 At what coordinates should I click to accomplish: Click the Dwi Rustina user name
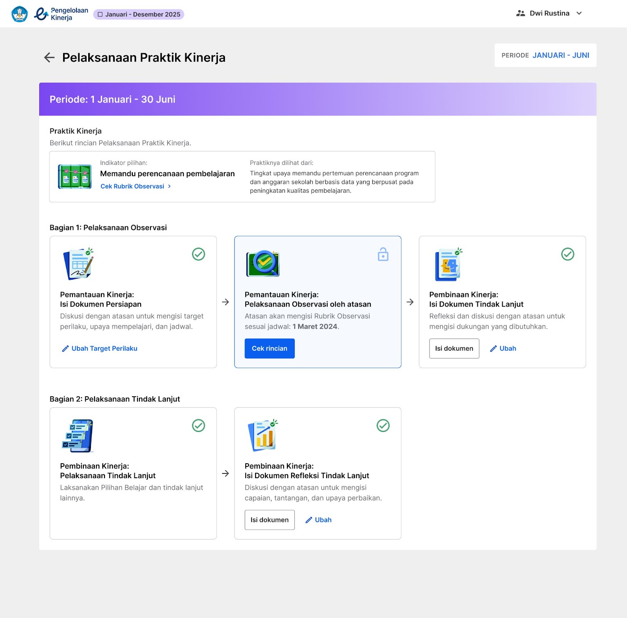tap(549, 13)
